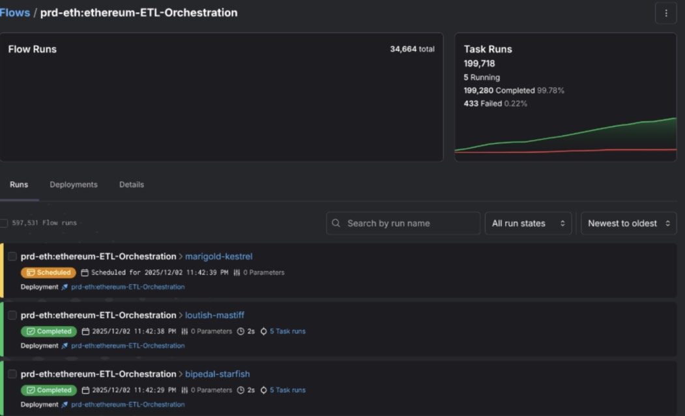
Task: Click calendar icon in marigold-kestrel row
Action: point(85,273)
